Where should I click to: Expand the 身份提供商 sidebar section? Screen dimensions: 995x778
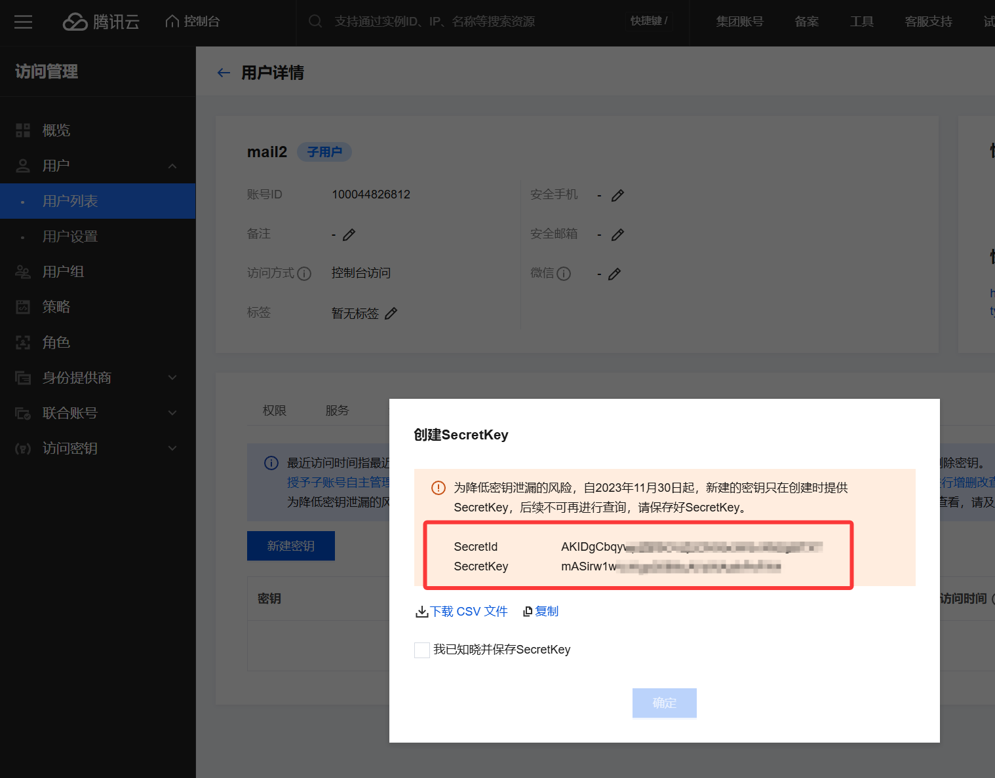pos(172,378)
